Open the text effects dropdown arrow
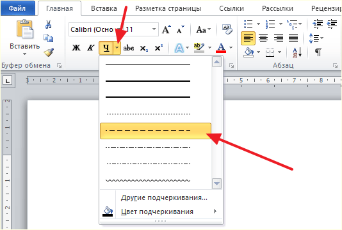The image size is (342, 230). pos(188,47)
